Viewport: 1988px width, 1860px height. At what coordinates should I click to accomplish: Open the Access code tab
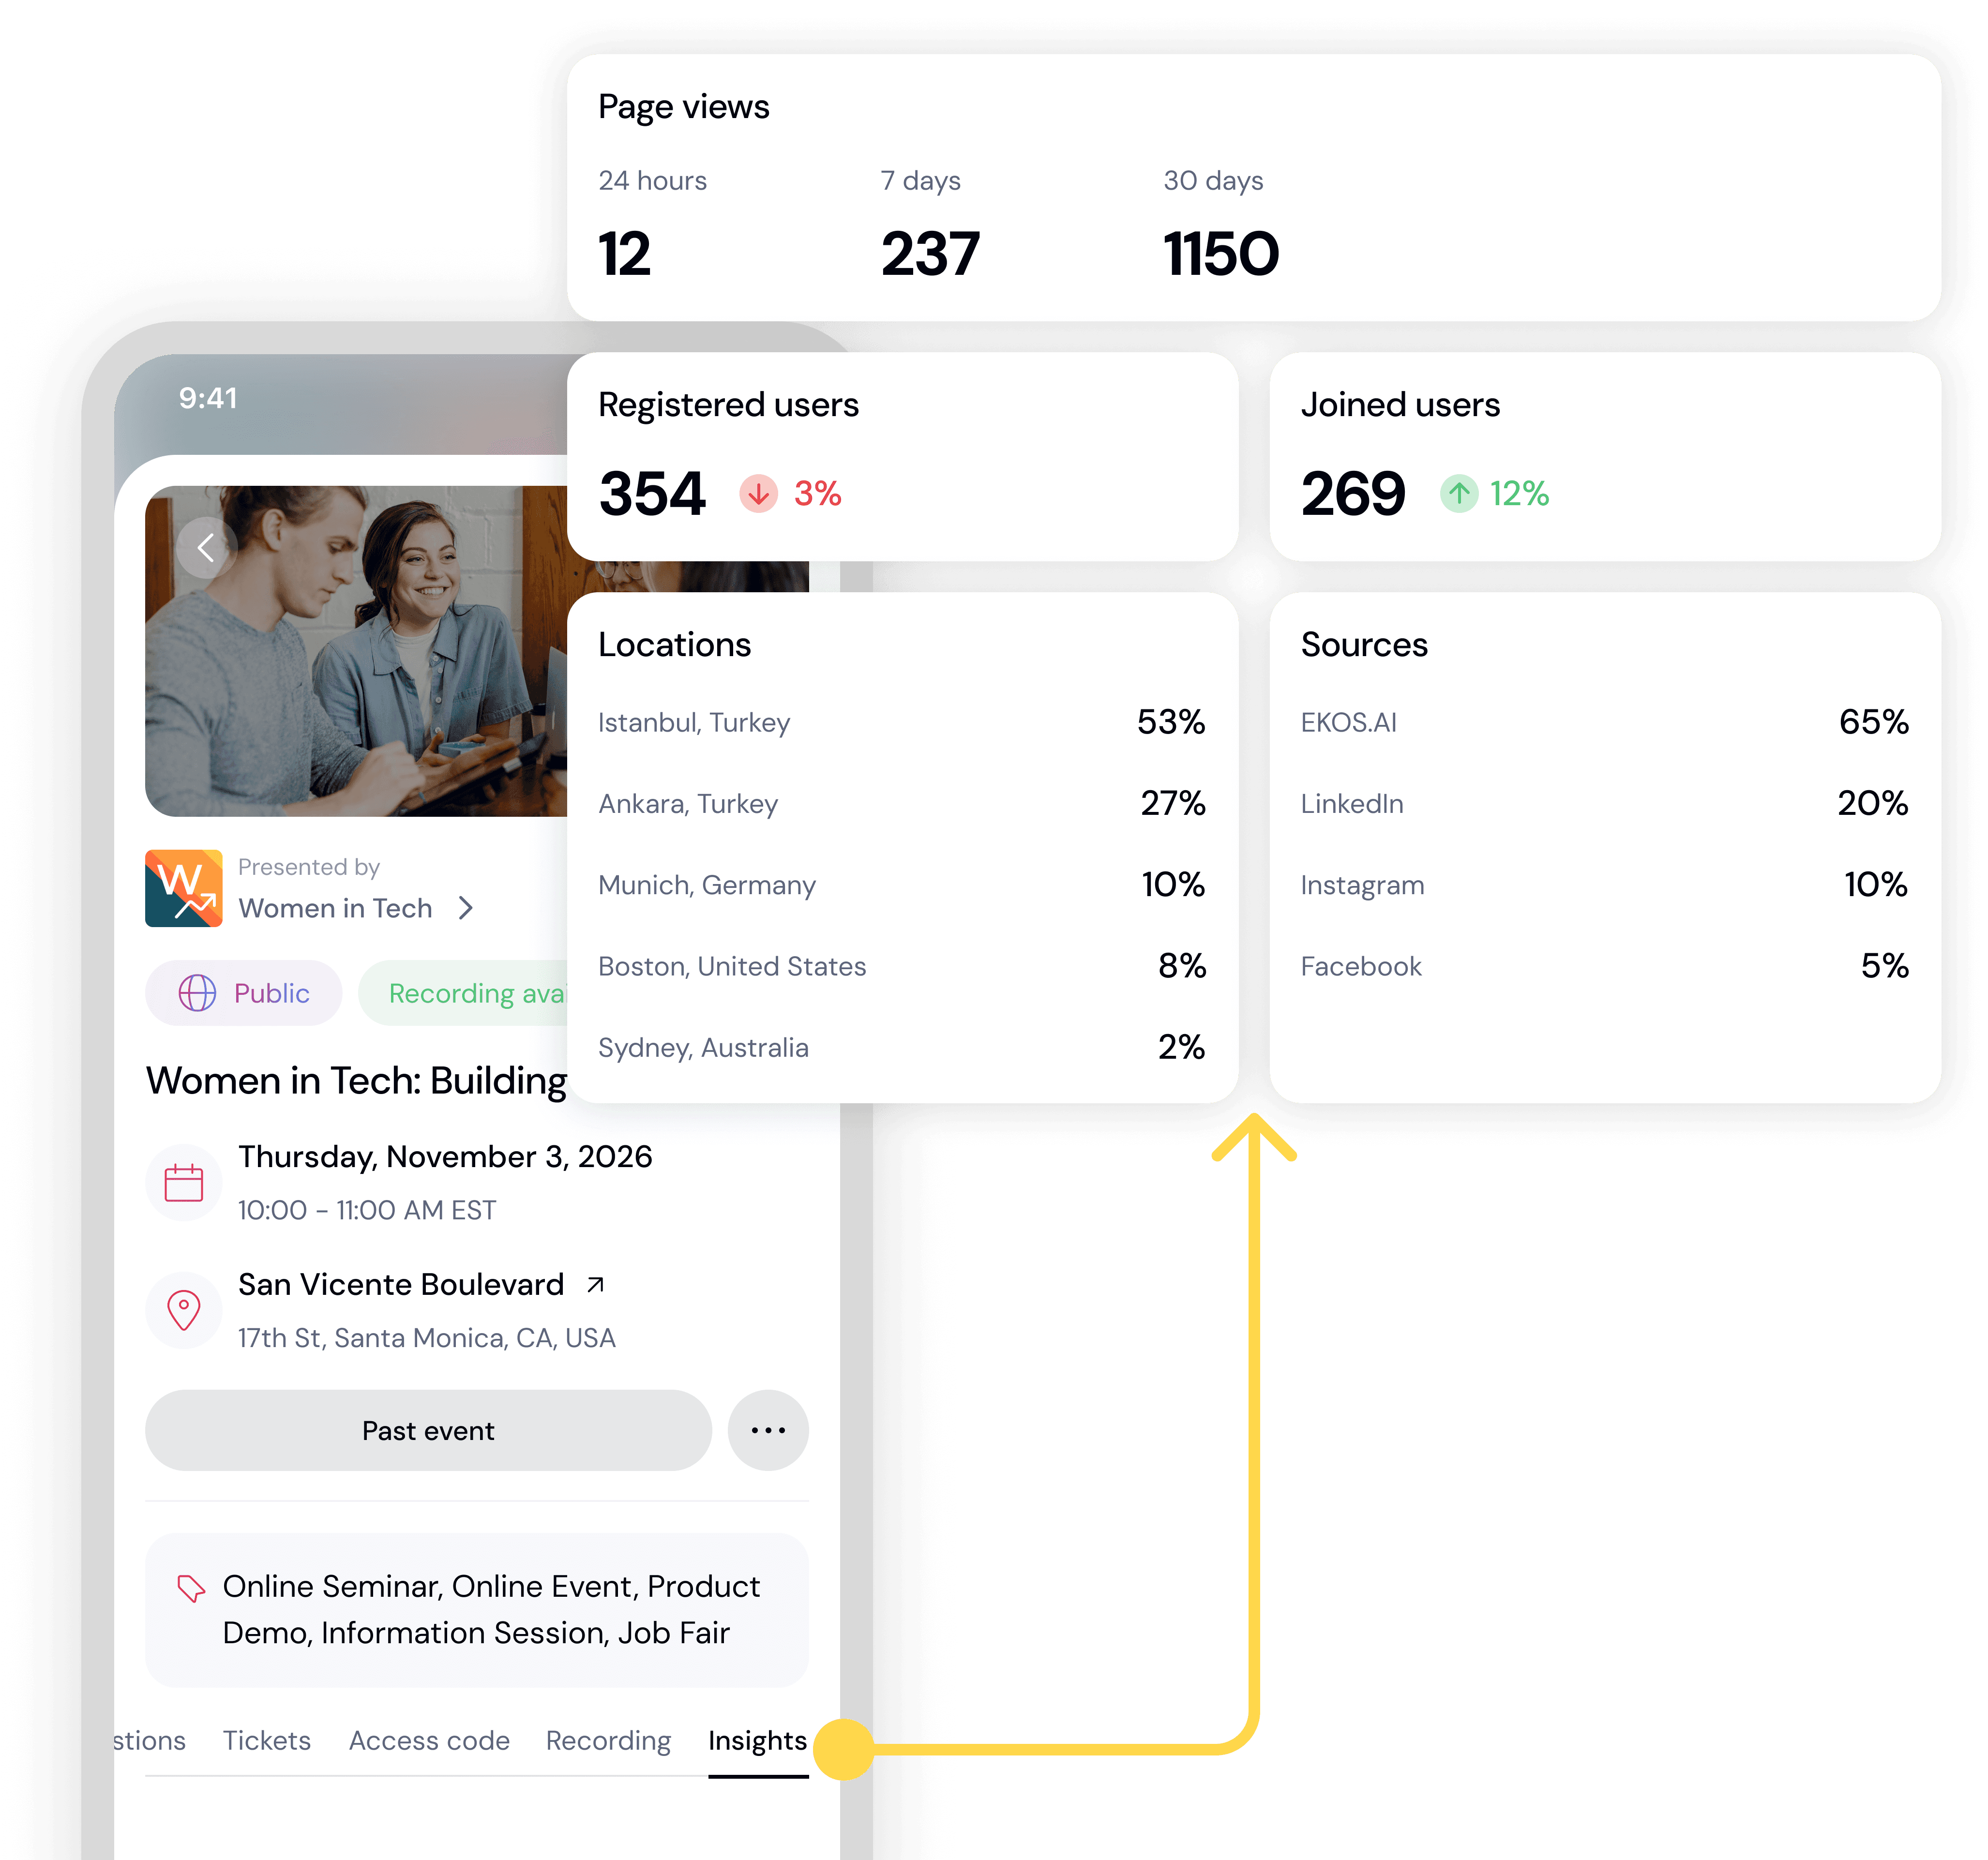[x=429, y=1740]
